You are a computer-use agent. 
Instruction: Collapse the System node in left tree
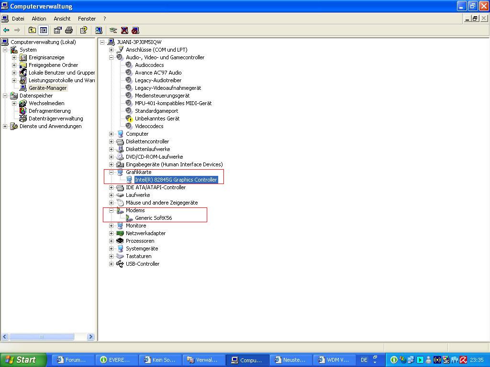(x=5, y=50)
